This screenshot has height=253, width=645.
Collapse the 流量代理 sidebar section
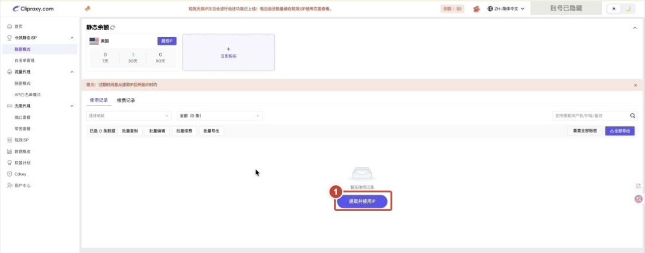click(x=72, y=72)
